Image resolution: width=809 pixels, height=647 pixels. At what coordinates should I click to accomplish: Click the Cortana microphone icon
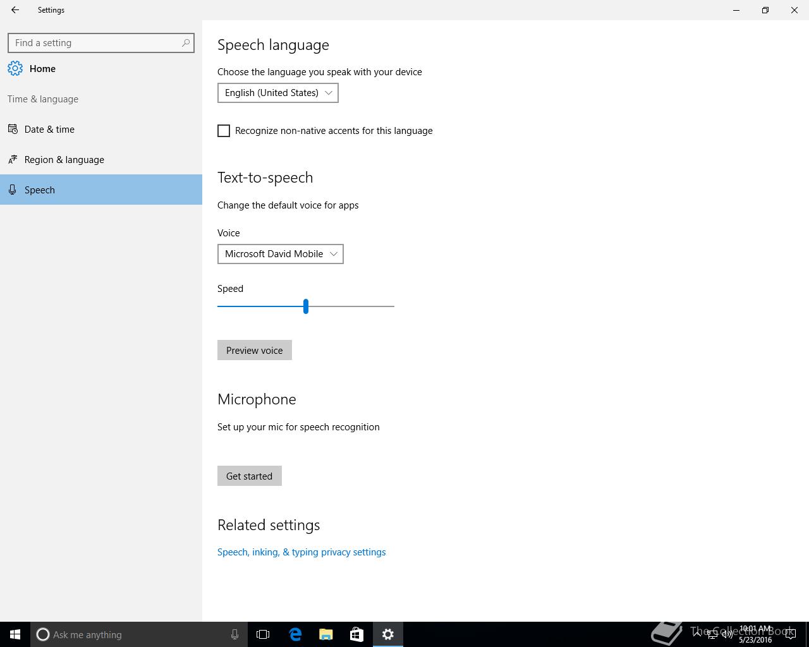click(x=234, y=634)
